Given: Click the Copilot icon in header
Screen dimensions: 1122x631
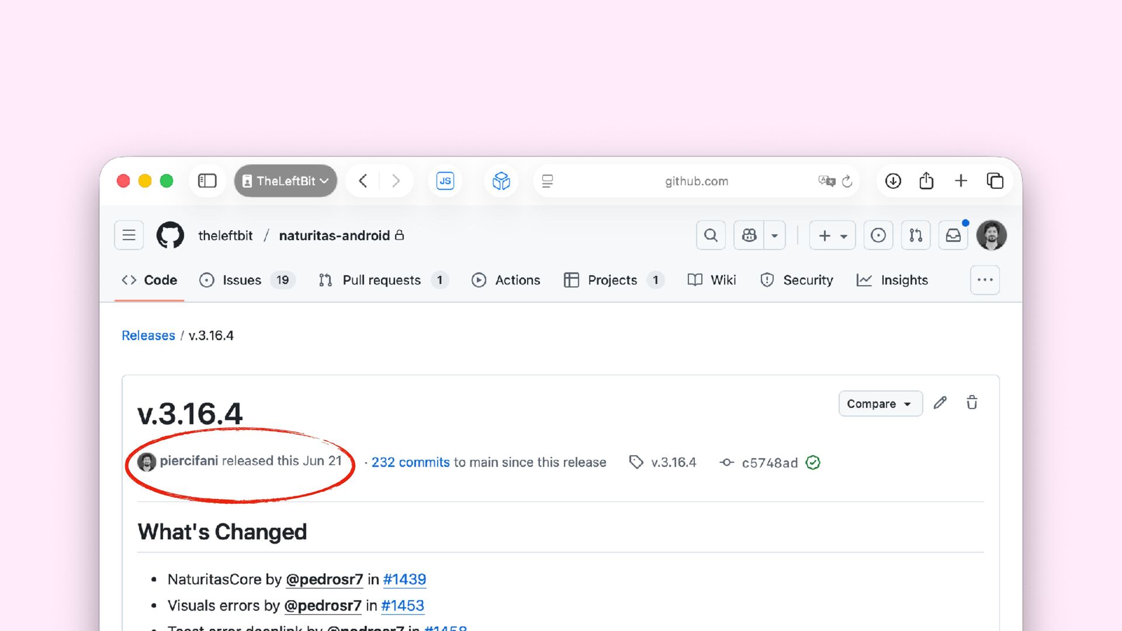Looking at the screenshot, I should (749, 235).
